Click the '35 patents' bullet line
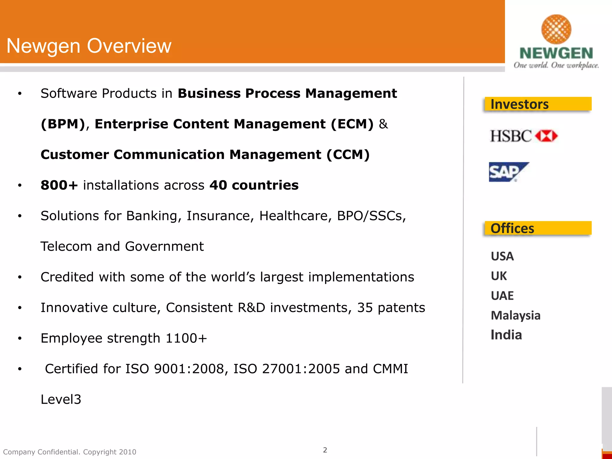This screenshot has width=612, height=459. point(233,308)
